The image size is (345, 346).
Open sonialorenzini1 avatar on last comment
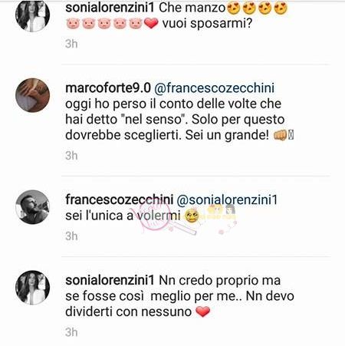[x=33, y=288]
